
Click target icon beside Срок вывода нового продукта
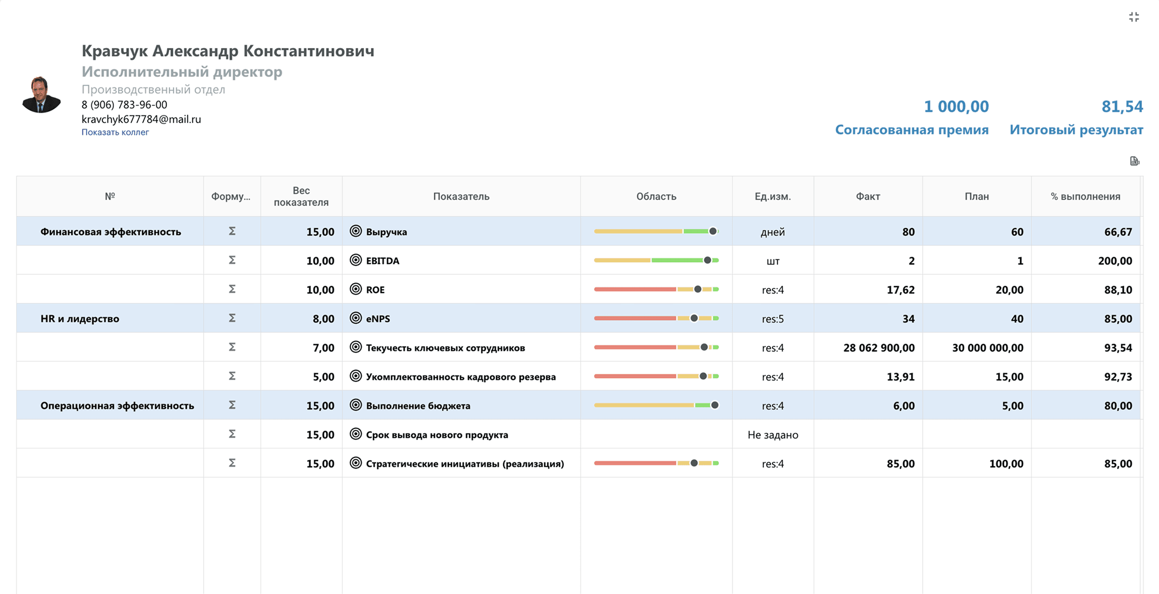point(356,434)
